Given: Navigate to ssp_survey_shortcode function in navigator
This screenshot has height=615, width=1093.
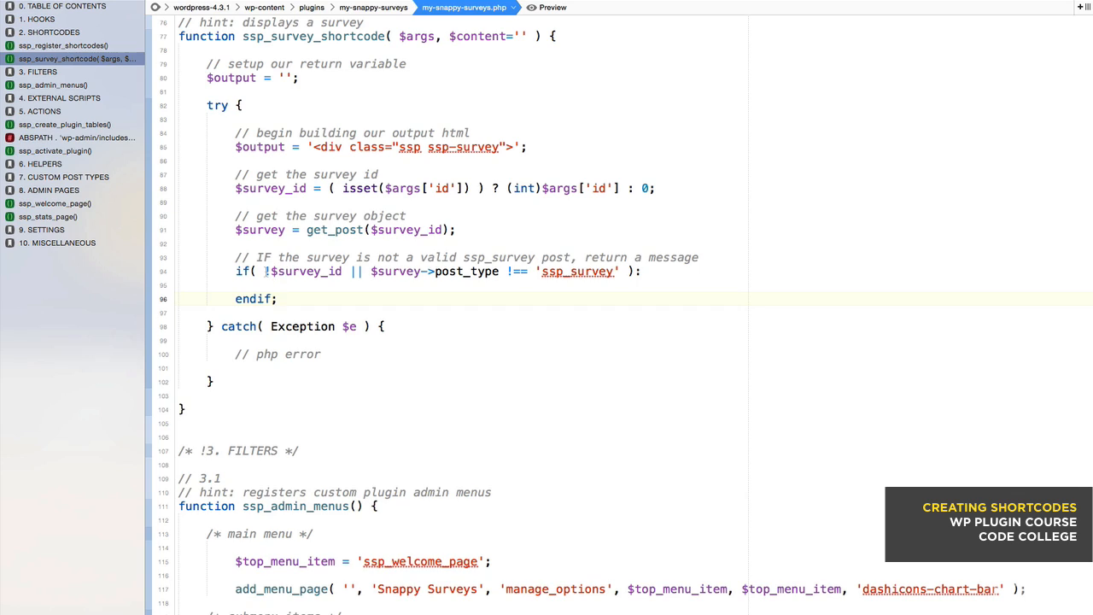Looking at the screenshot, I should (77, 59).
